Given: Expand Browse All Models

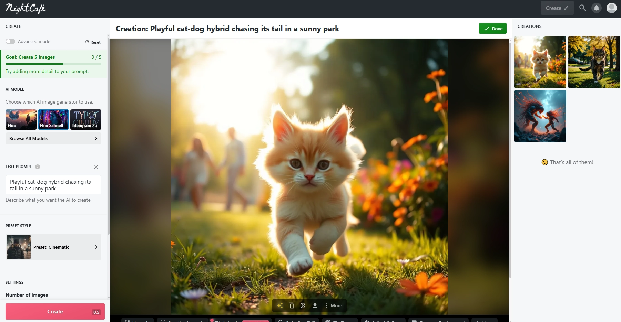Looking at the screenshot, I should 53,138.
